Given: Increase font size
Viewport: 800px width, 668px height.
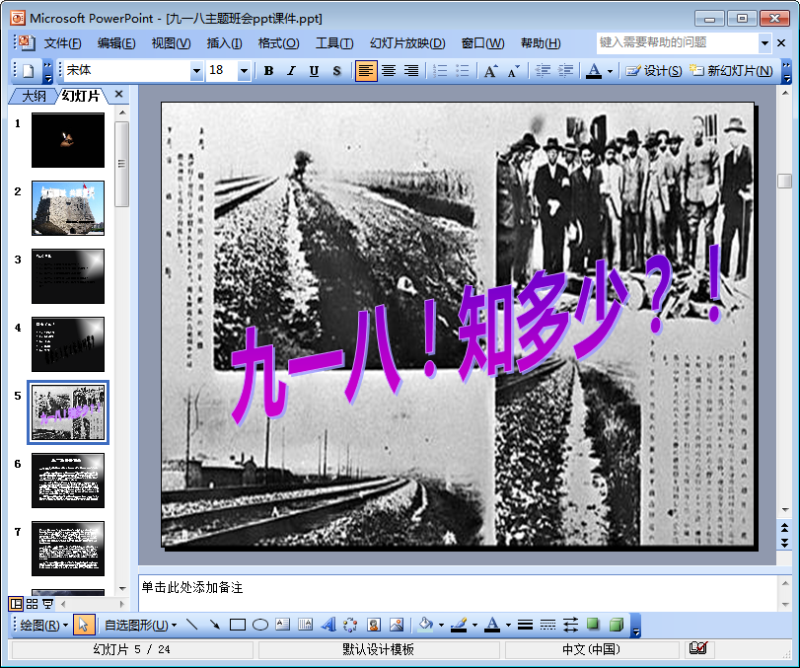Looking at the screenshot, I should 491,71.
